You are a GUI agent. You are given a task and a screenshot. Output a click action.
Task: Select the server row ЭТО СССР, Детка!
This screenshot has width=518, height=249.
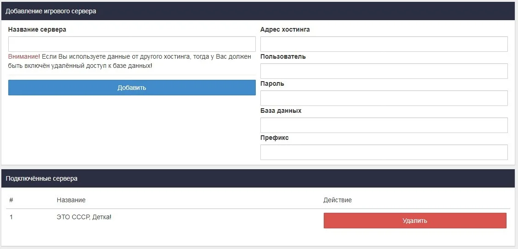84,217
